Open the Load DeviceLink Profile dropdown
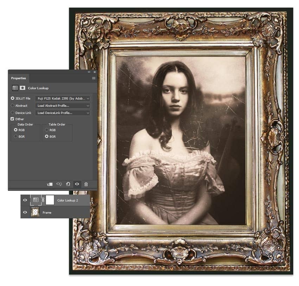The image size is (299, 286). (63, 113)
